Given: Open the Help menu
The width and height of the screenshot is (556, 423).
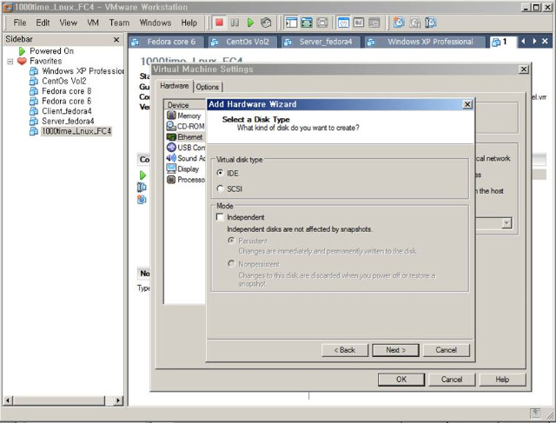Looking at the screenshot, I should tap(189, 23).
